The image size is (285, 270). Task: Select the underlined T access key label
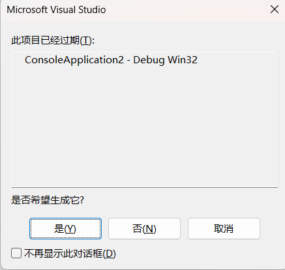point(86,40)
